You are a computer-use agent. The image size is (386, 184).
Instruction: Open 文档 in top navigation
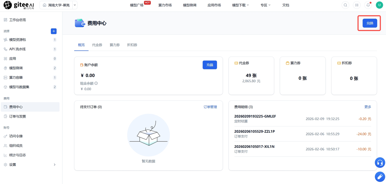(x=286, y=5)
